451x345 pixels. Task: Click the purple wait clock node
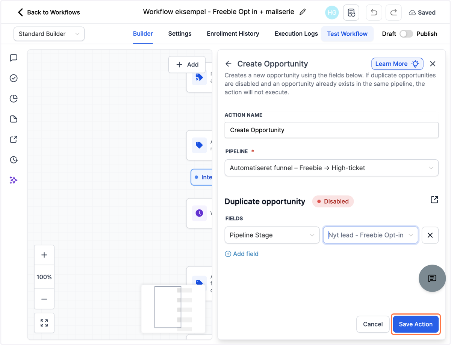pos(199,213)
